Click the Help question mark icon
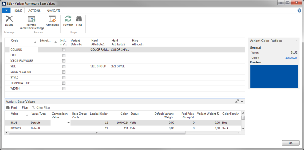The image size is (304, 150). [299, 11]
